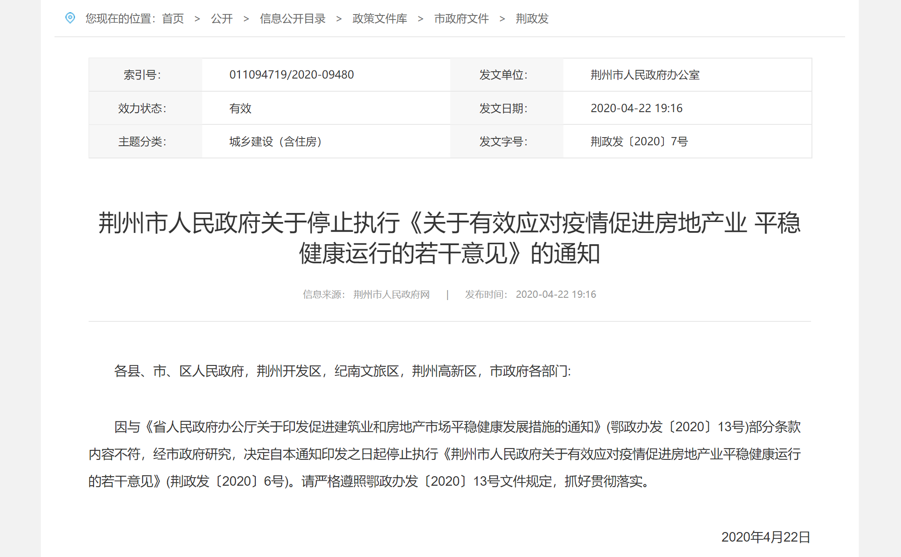The height and width of the screenshot is (557, 901).
Task: Navigate to 政策文件库 breadcrumb
Action: (x=380, y=19)
